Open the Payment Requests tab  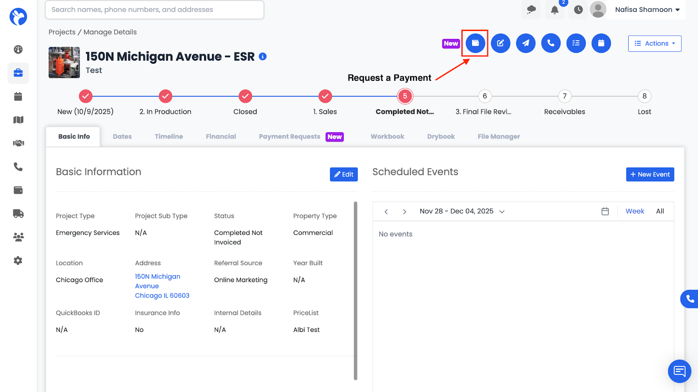pyautogui.click(x=290, y=137)
